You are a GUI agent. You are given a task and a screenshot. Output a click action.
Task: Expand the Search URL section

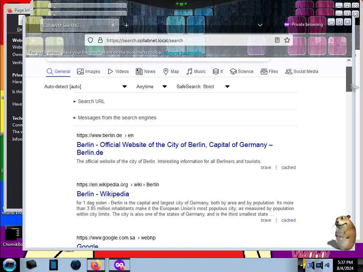pos(89,101)
